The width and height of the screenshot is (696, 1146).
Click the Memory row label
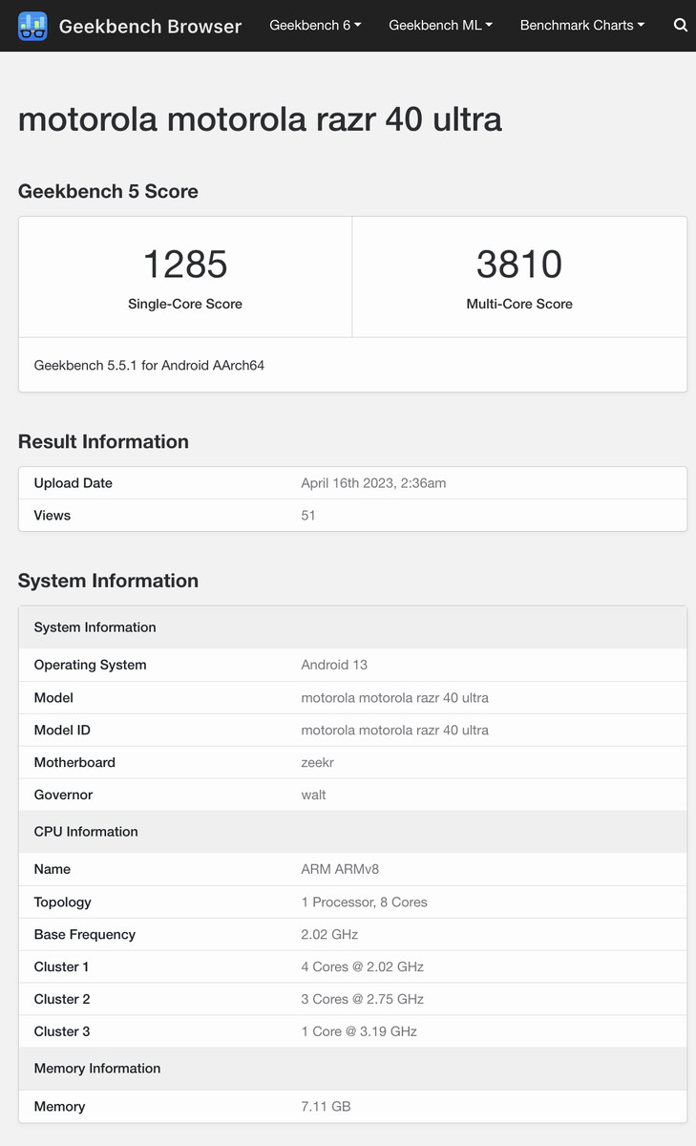pyautogui.click(x=59, y=1106)
